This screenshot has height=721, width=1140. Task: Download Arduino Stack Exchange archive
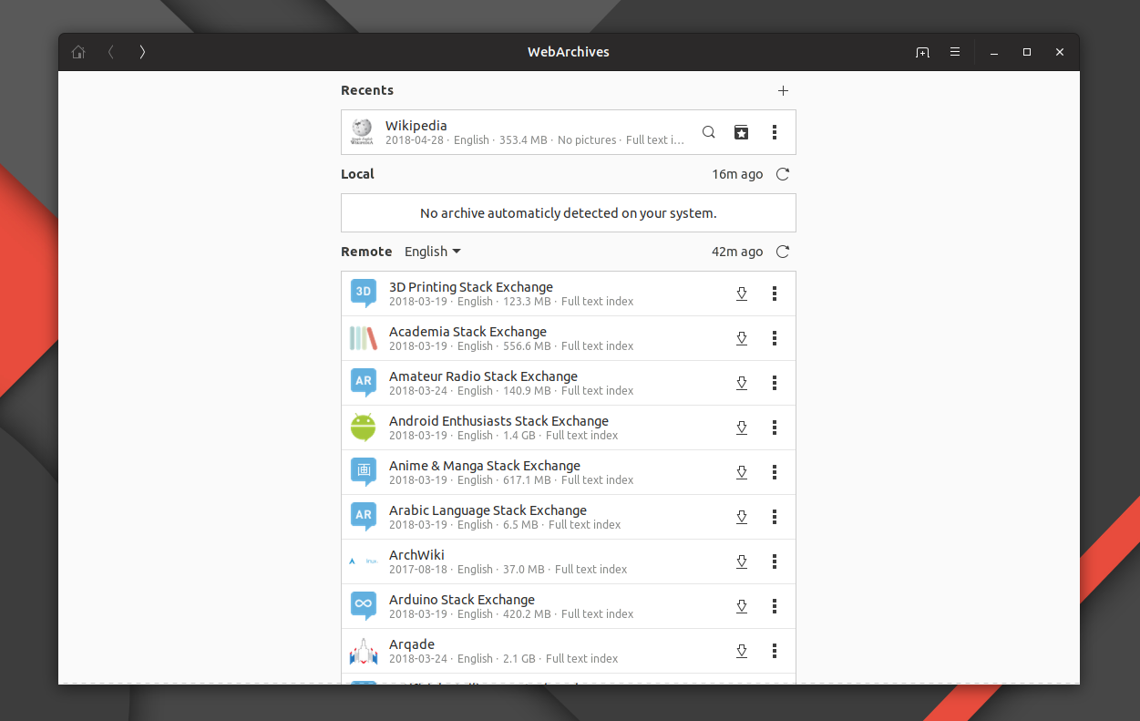click(742, 606)
